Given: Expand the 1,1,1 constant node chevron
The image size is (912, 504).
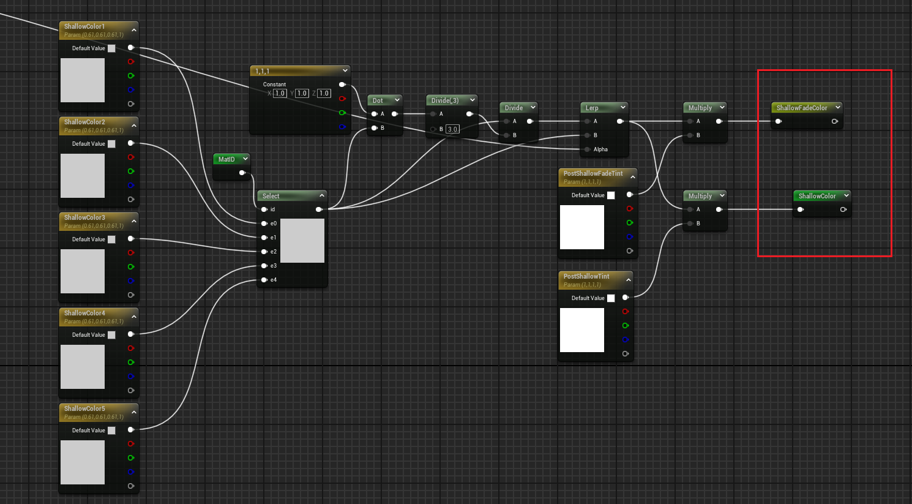Looking at the screenshot, I should [x=345, y=71].
